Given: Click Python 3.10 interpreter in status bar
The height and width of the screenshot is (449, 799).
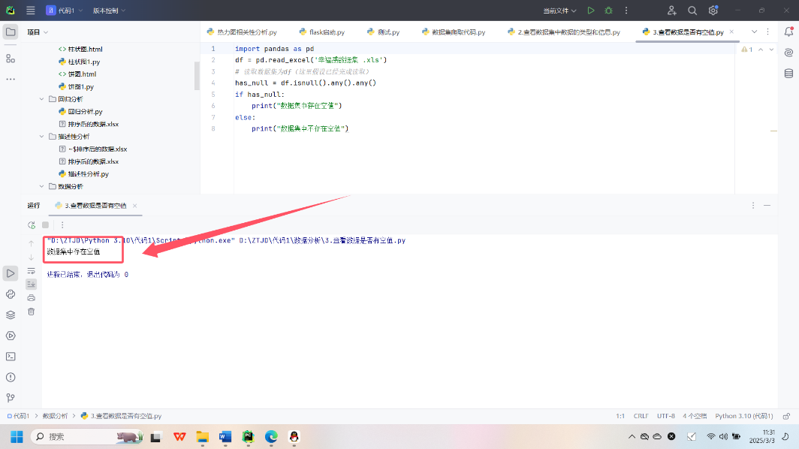Looking at the screenshot, I should [x=743, y=416].
